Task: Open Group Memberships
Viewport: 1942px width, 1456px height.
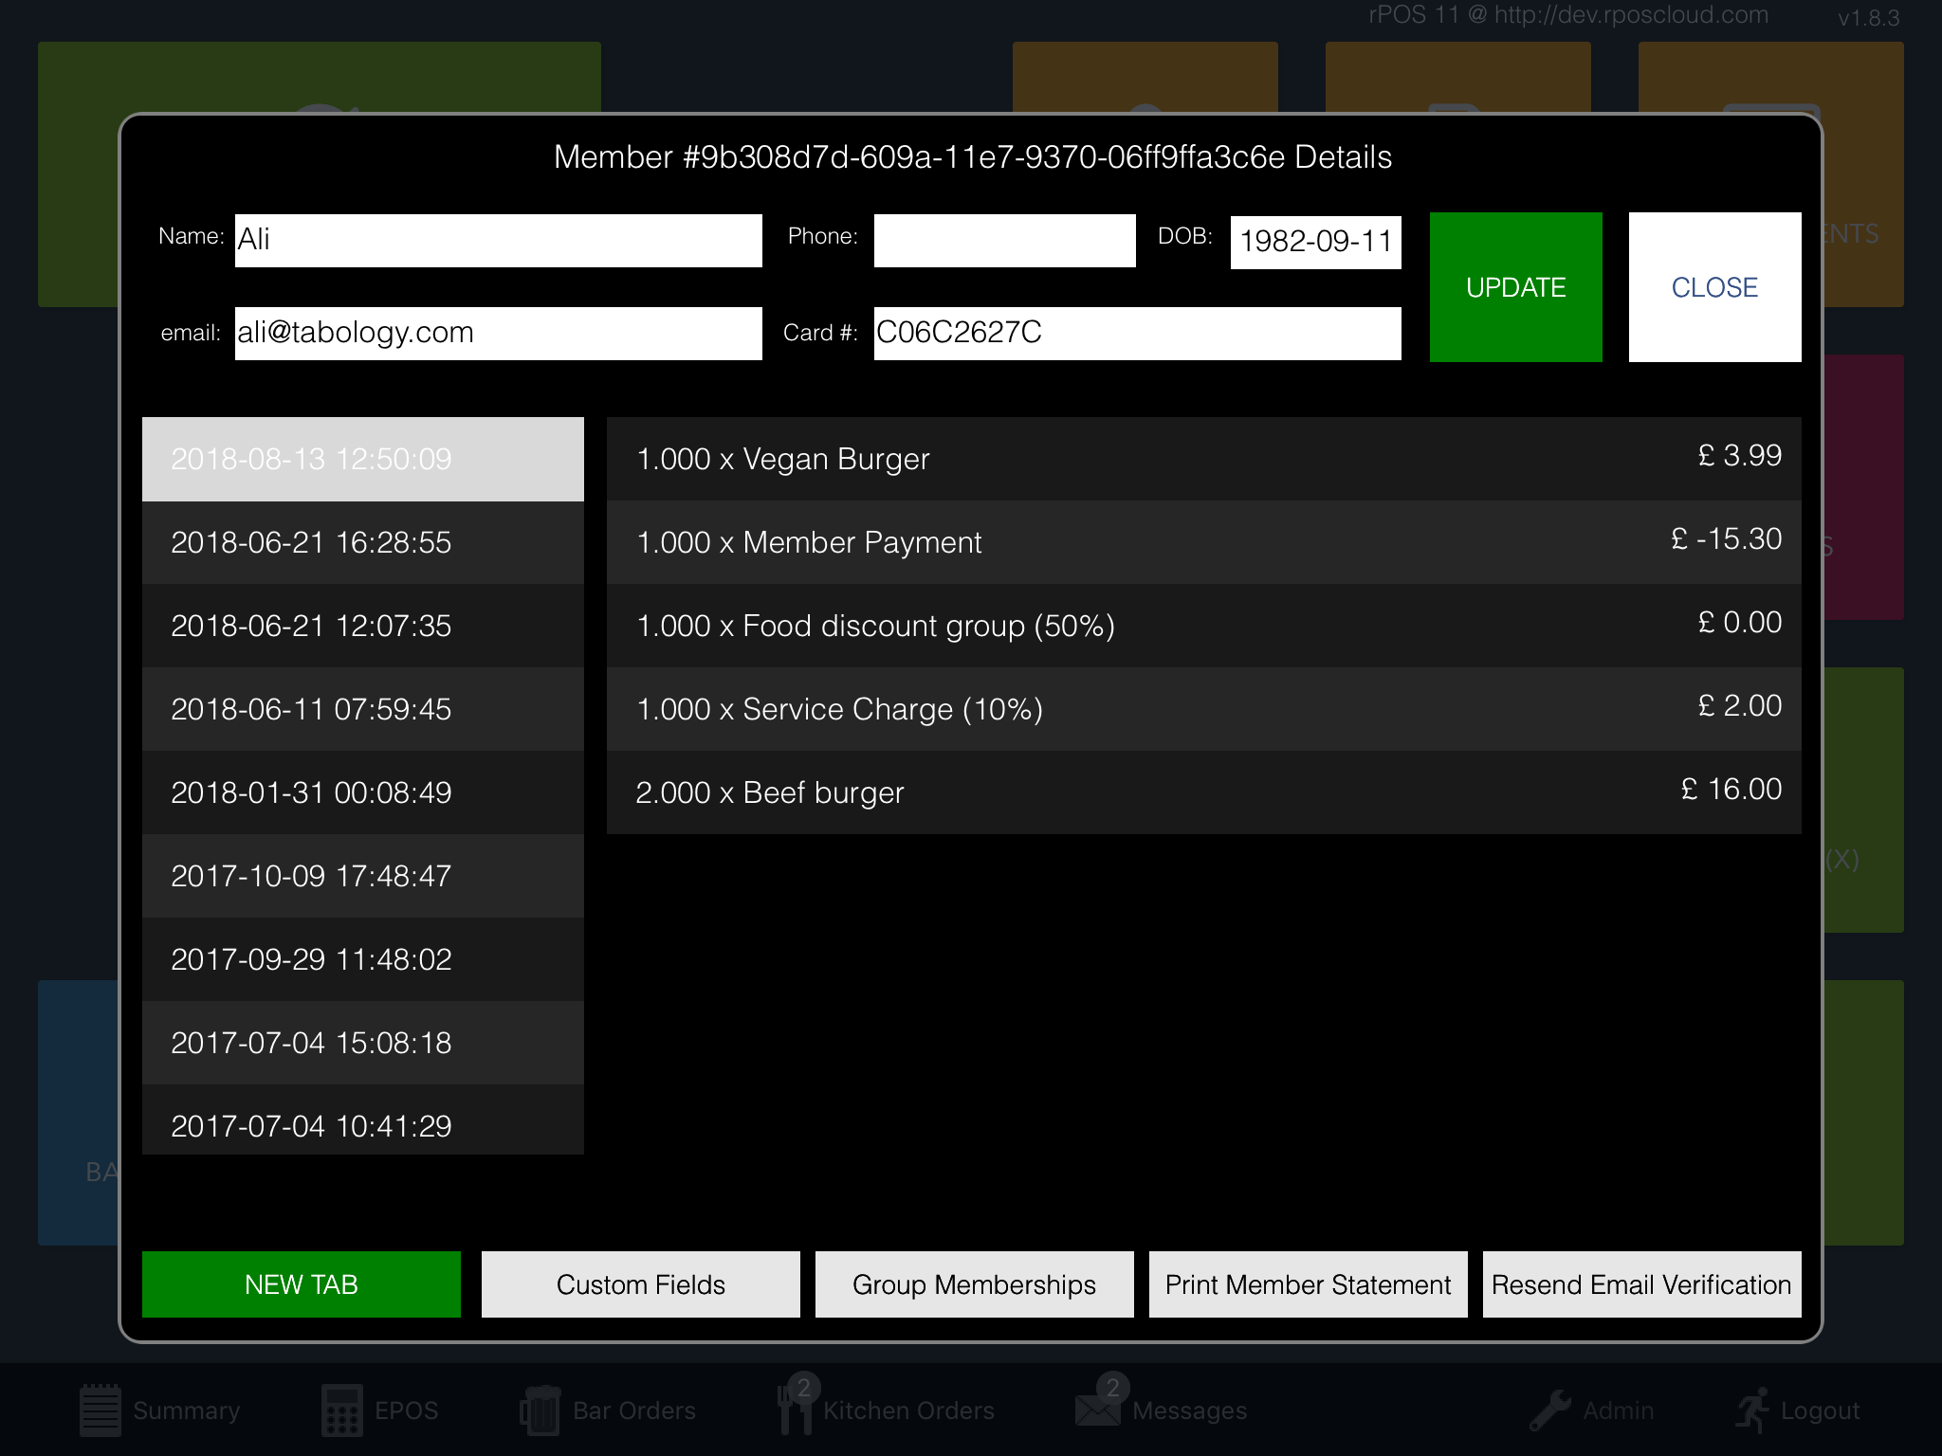Action: tap(974, 1284)
